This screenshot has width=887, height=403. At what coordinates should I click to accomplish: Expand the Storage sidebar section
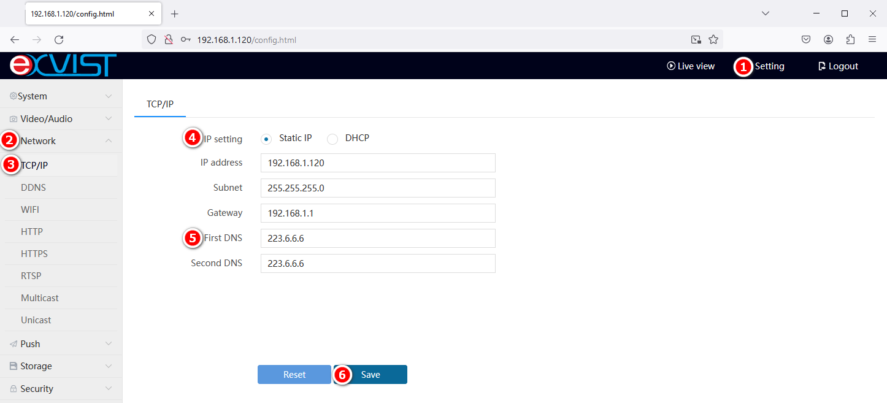pos(61,366)
